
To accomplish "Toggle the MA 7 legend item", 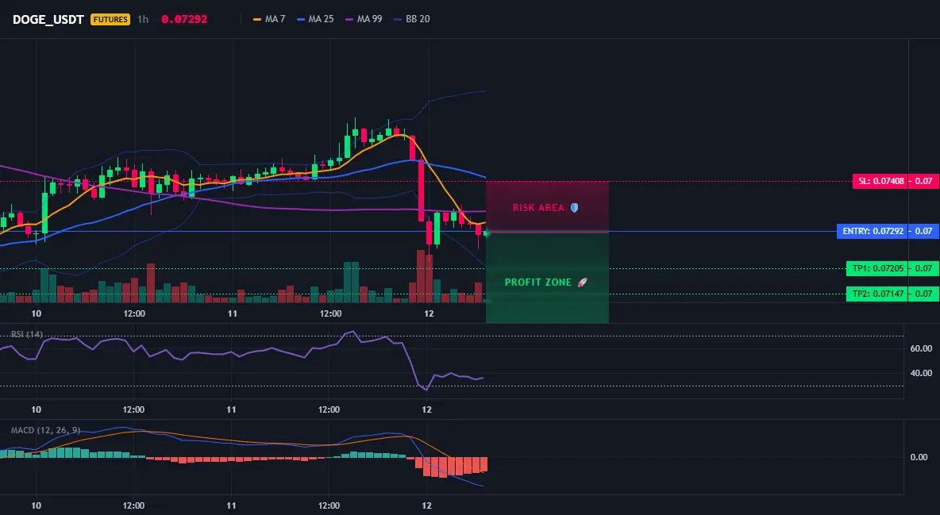I will click(x=269, y=19).
